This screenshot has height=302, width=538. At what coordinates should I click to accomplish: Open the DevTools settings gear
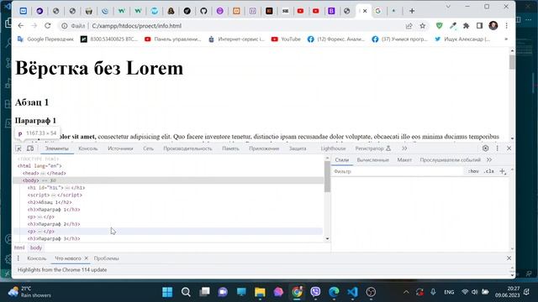pos(485,148)
